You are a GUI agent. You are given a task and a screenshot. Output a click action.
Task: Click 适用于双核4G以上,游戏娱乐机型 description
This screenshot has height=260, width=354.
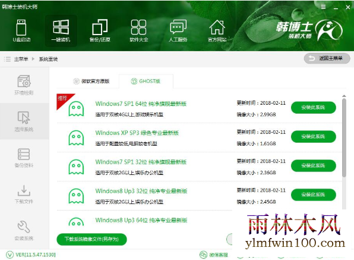[x=129, y=115]
